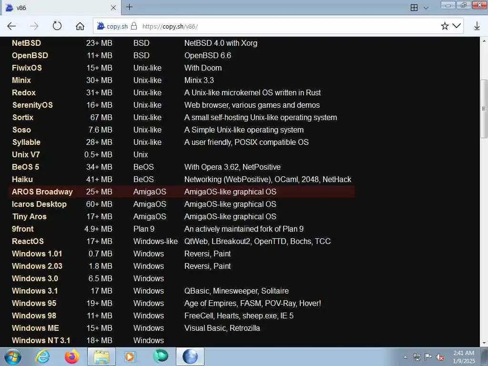488x366 pixels.
Task: Open Action Center flag icon
Action: [x=428, y=356]
